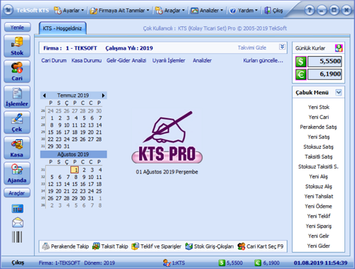Open the Cari Durum view
The image size is (355, 269).
(x=54, y=61)
